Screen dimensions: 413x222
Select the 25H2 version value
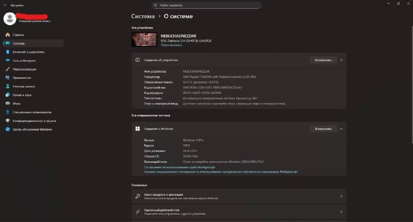pyautogui.click(x=186, y=145)
